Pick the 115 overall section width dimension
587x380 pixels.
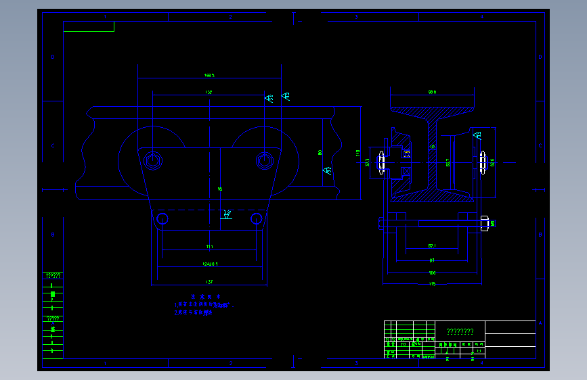[432, 284]
